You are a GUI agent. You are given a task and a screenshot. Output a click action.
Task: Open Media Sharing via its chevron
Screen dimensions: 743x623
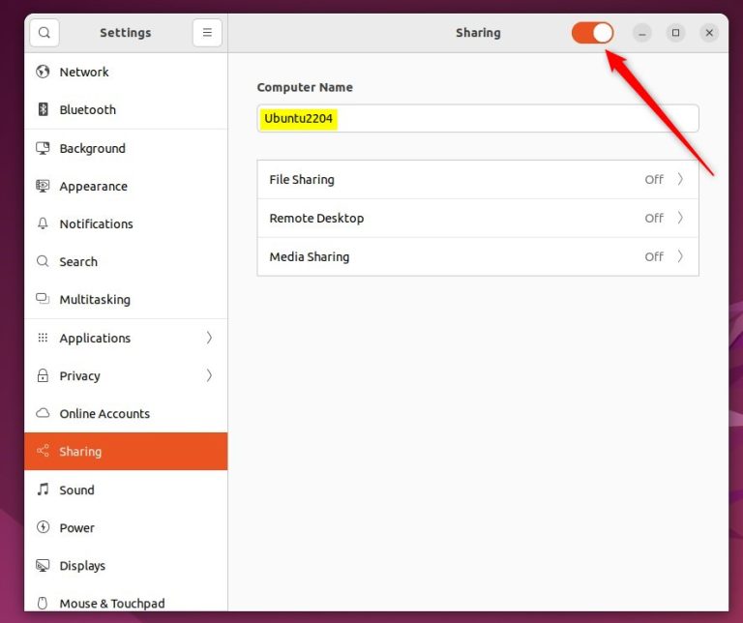(x=680, y=256)
